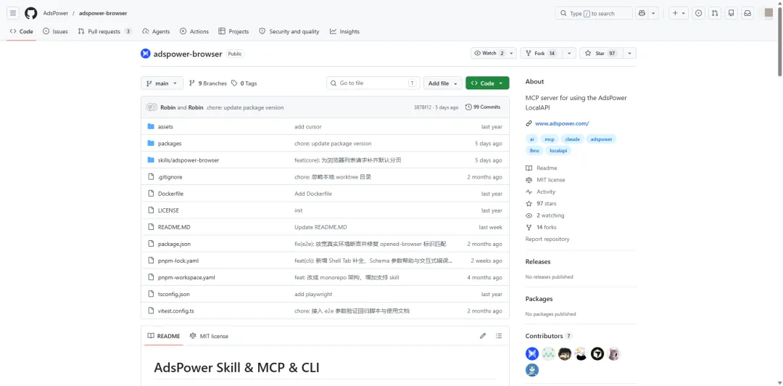Click the claude topic tag
This screenshot has height=386, width=783.
pyautogui.click(x=572, y=139)
